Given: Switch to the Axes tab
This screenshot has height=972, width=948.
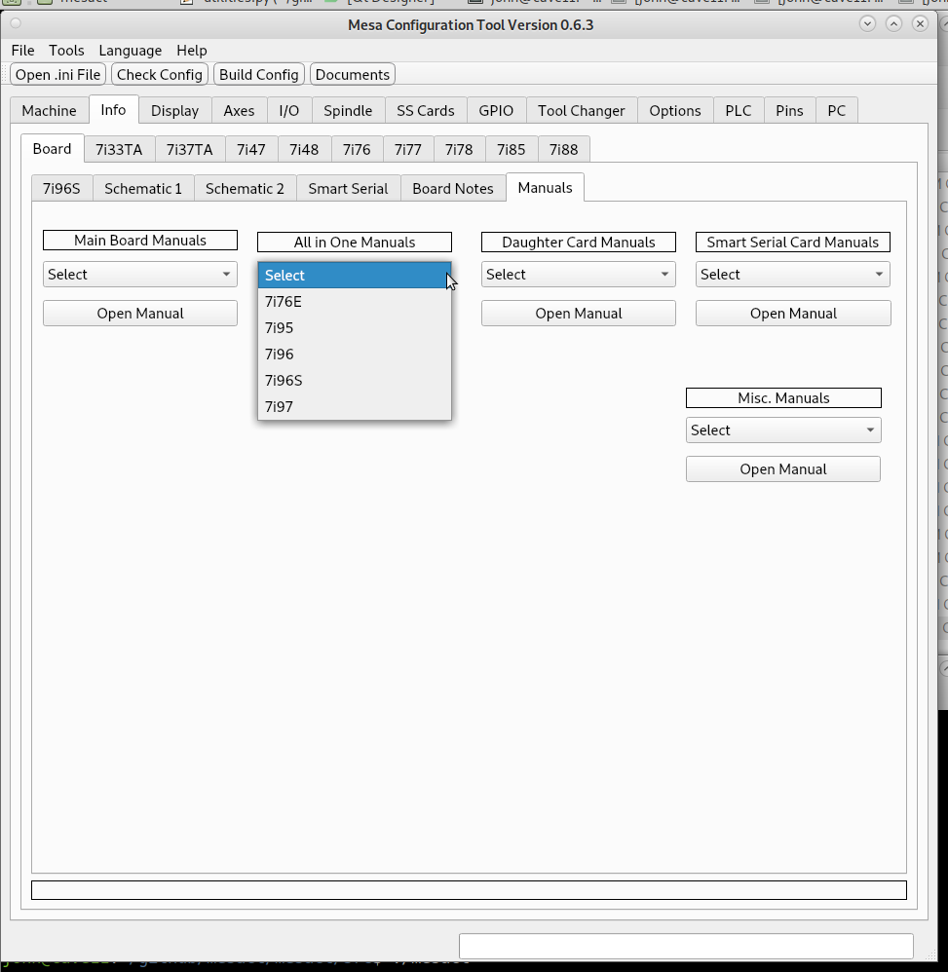Looking at the screenshot, I should pos(239,110).
